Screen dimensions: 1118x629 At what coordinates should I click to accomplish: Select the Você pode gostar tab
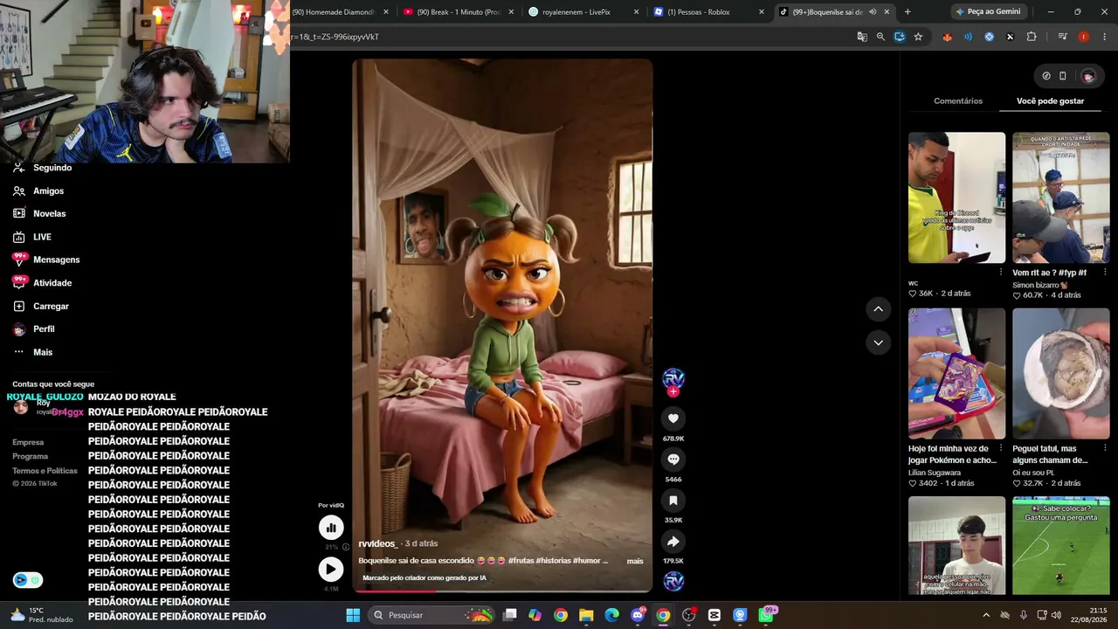coord(1050,101)
